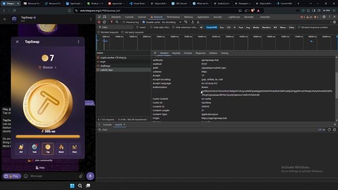Switch to the Lighthouse DevTools tab

tap(234, 17)
